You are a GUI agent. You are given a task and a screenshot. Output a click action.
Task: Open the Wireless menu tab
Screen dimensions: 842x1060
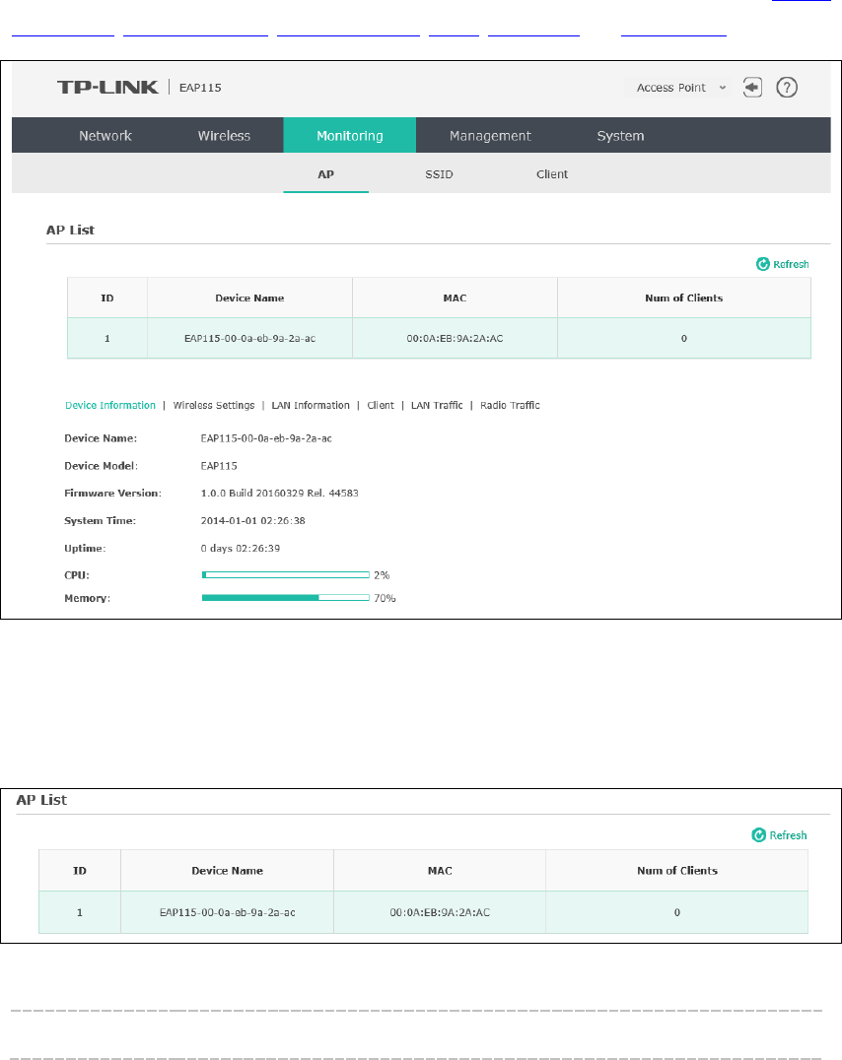224,136
